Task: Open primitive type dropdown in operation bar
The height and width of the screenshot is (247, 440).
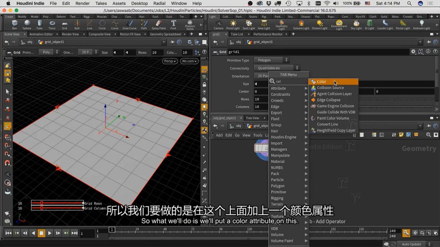Action: tap(49, 52)
